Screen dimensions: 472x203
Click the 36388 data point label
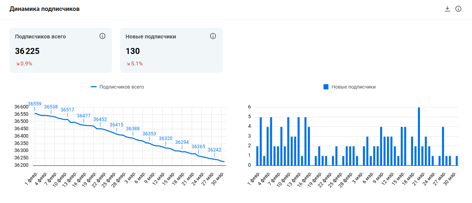tap(133, 129)
